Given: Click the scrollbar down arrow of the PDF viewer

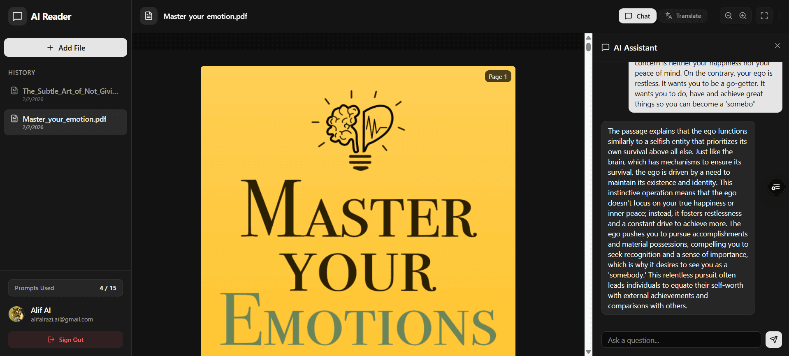Looking at the screenshot, I should click(x=588, y=352).
